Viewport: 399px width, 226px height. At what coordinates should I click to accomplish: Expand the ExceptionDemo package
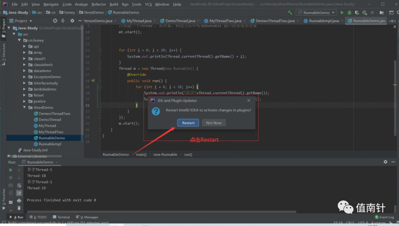click(x=24, y=77)
